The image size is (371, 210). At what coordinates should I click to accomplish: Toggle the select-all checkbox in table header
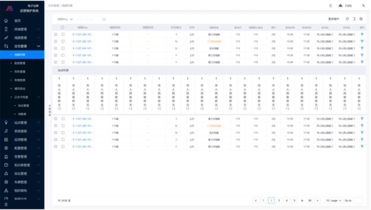tap(63, 28)
